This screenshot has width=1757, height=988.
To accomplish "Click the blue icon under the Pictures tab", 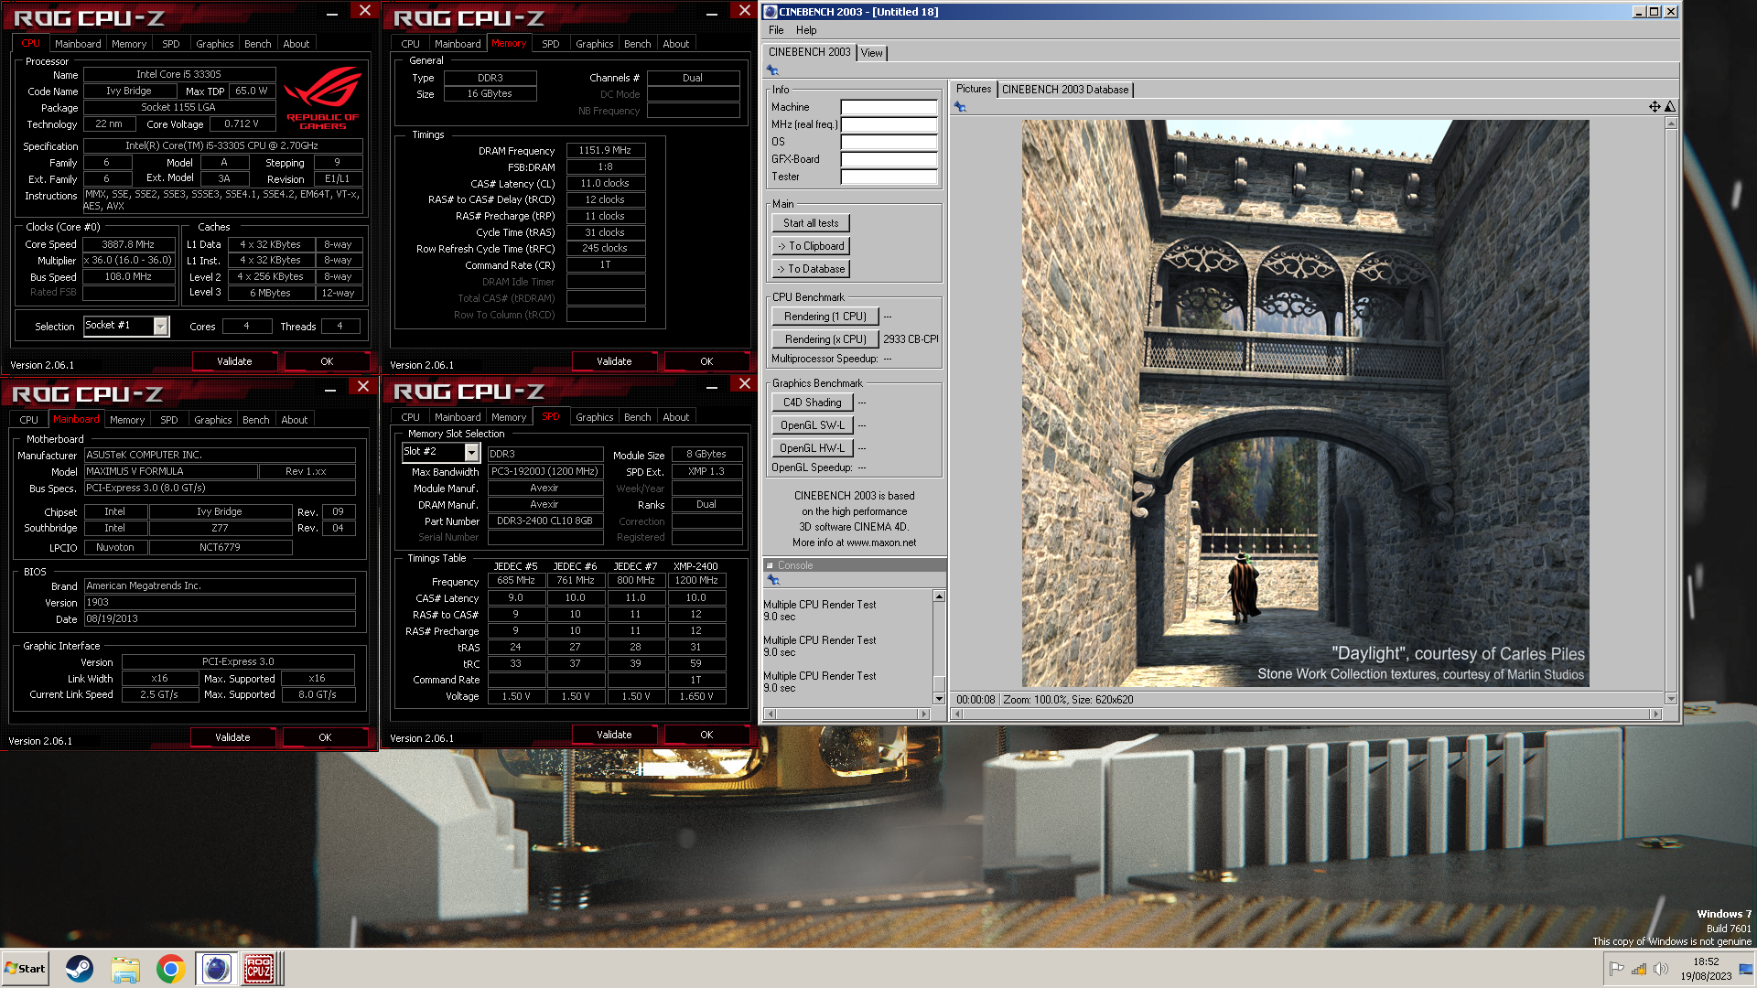I will point(960,107).
